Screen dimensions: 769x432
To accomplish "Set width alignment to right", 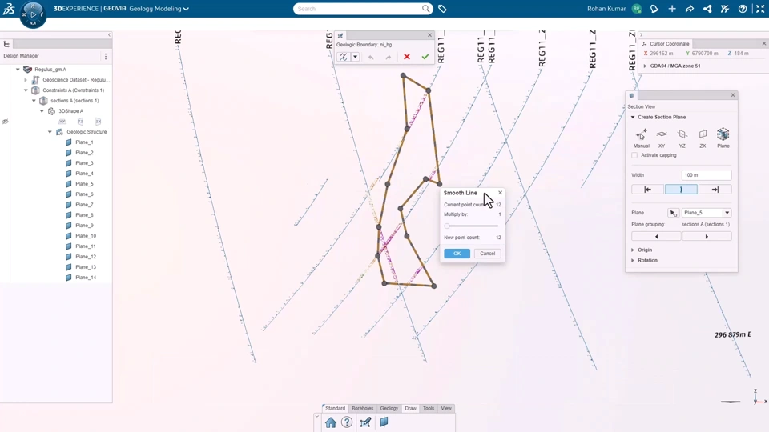I will point(715,190).
